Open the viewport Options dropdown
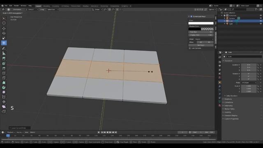 [x=212, y=9]
